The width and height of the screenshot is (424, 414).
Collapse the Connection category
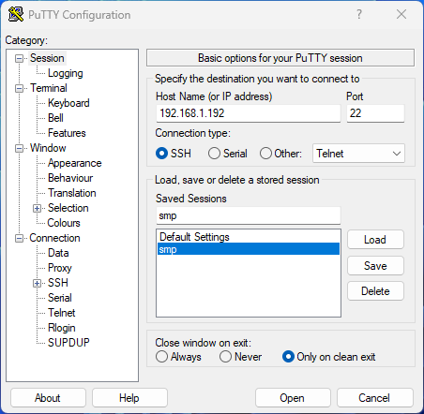pos(19,239)
